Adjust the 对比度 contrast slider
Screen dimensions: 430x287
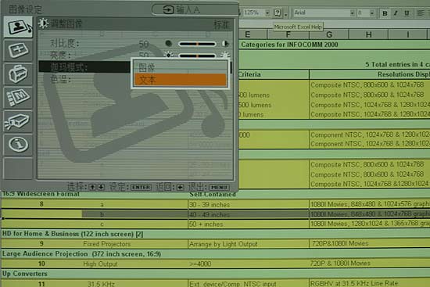click(197, 44)
